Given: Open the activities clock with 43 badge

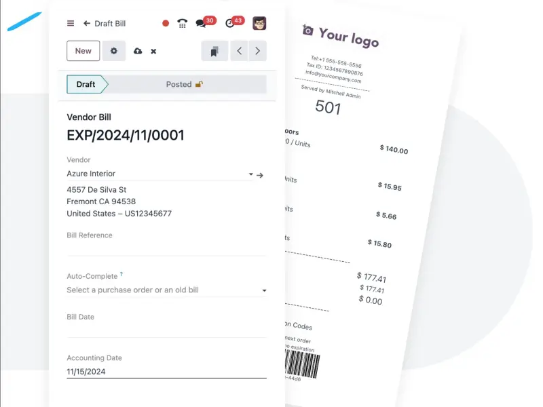Looking at the screenshot, I should coord(231,23).
